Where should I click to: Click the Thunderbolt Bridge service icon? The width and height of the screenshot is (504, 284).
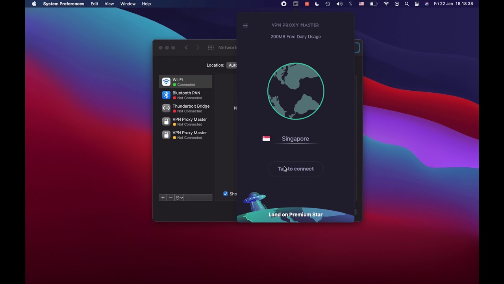[166, 108]
